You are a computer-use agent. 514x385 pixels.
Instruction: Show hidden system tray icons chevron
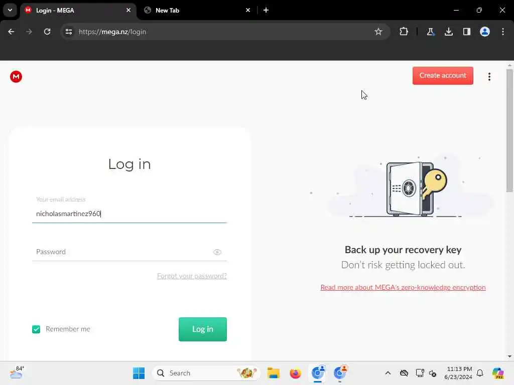tap(388, 373)
